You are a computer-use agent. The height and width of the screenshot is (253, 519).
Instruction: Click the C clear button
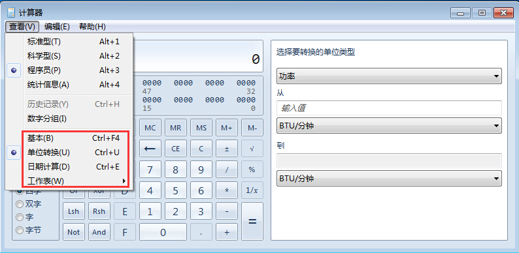[201, 149]
